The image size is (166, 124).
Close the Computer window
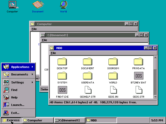point(135,24)
